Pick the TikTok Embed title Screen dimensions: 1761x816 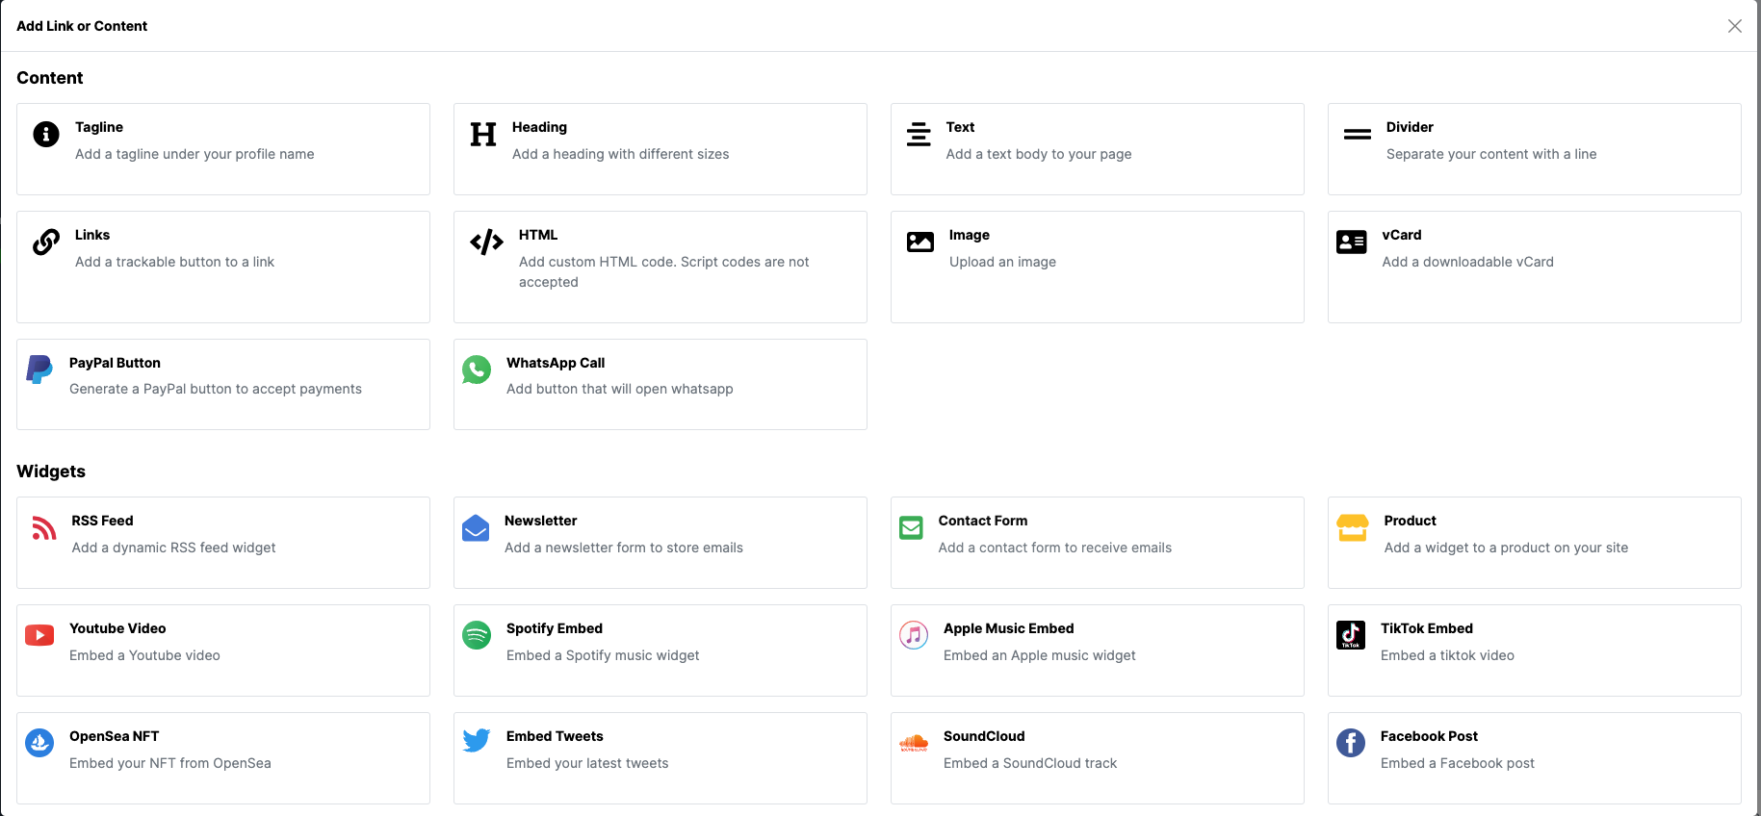coord(1427,628)
